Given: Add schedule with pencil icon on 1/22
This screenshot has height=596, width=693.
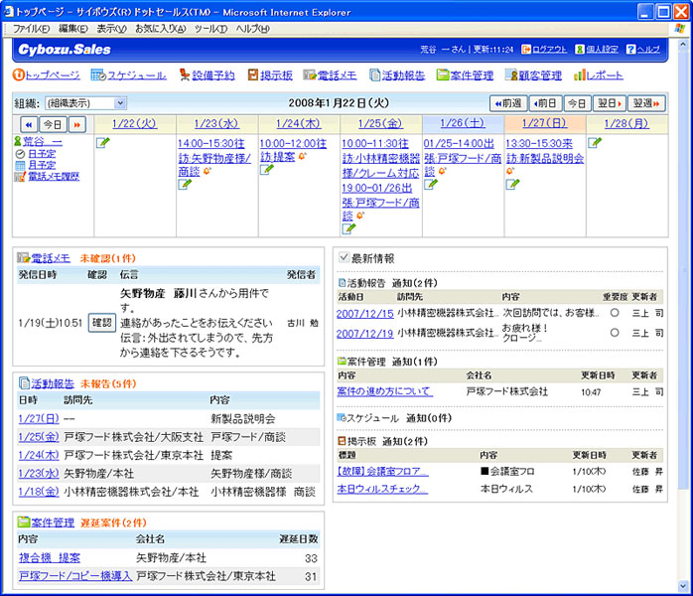Looking at the screenshot, I should tap(102, 143).
